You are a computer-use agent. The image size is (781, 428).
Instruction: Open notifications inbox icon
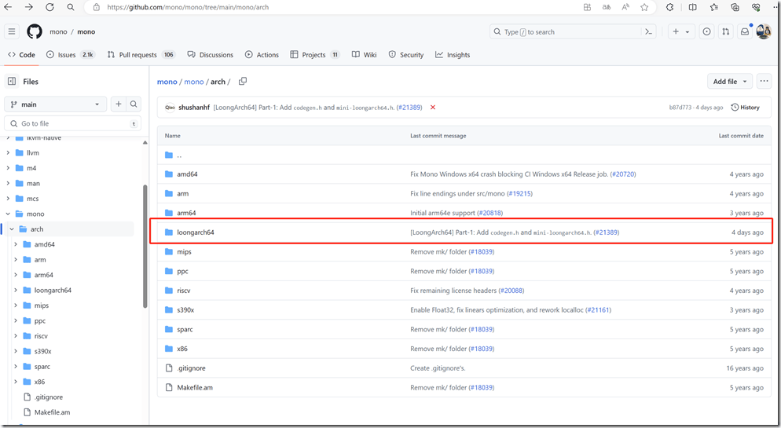[744, 32]
